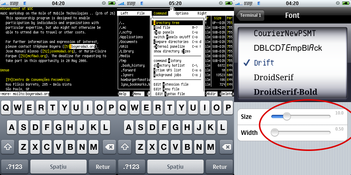Select /GRiS directory in left panel
Image resolution: width=351 pixels, height=175 pixels.
click(124, 46)
